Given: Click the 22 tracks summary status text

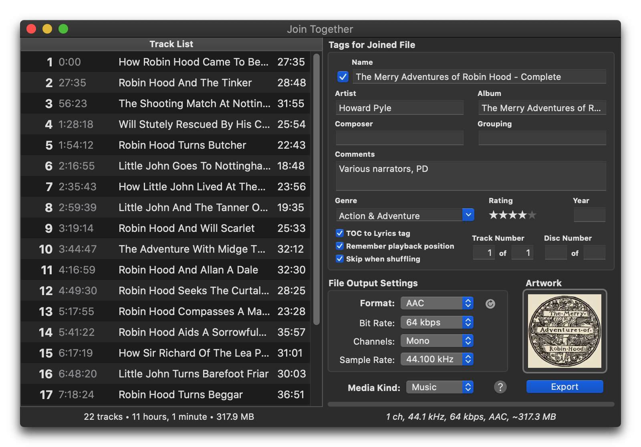Looking at the screenshot, I should 169,417.
